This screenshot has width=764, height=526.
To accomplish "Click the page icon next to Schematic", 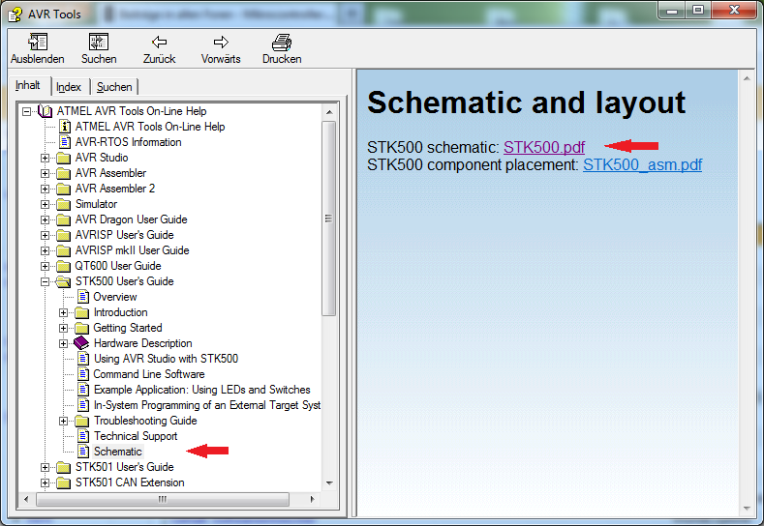I will pos(83,452).
